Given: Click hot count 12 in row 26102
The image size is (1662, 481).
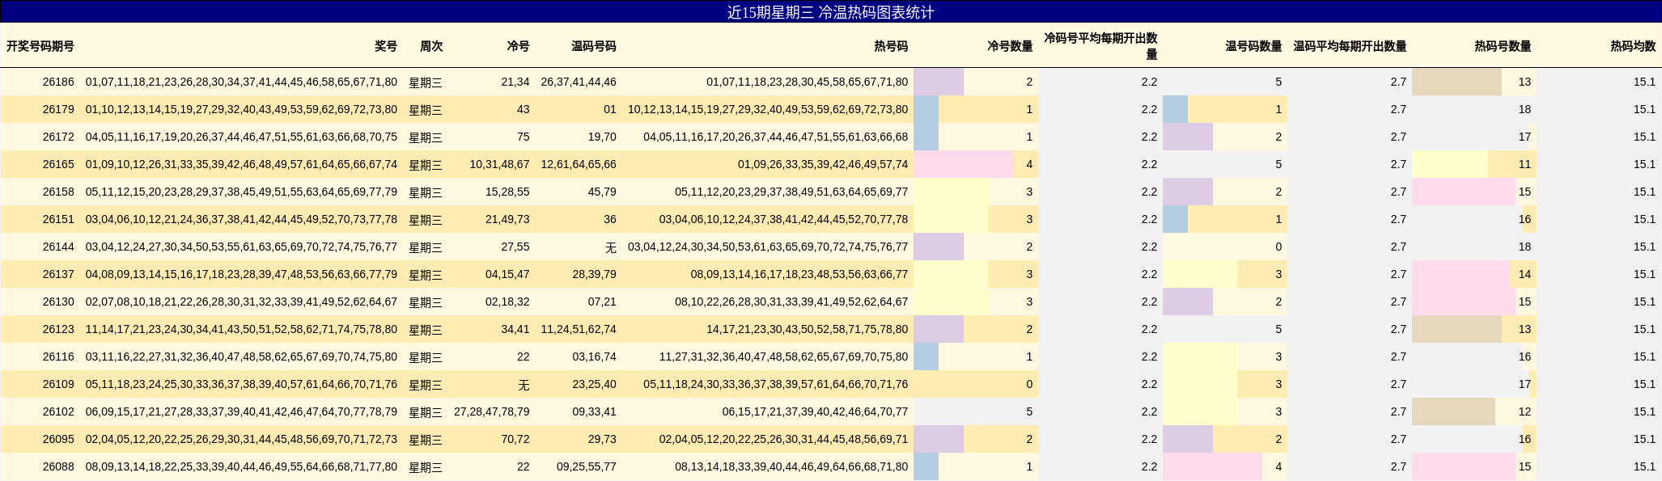Looking at the screenshot, I should click(x=1524, y=411).
